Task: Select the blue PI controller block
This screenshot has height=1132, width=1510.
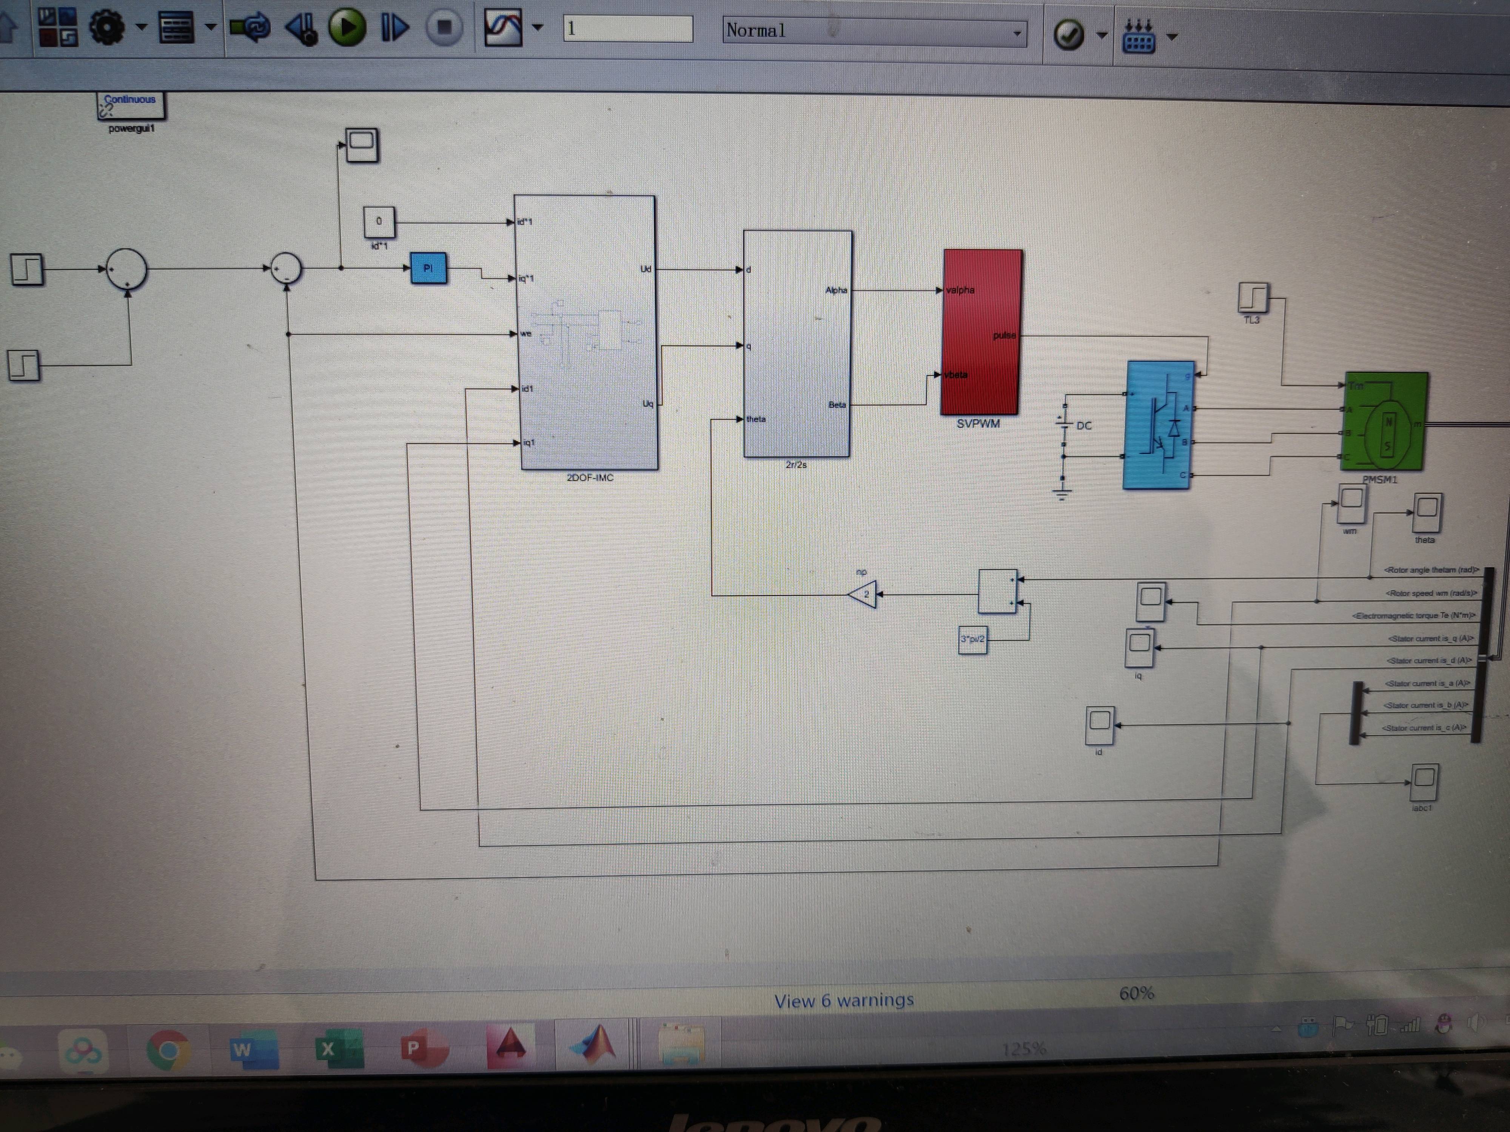Action: pos(429,268)
